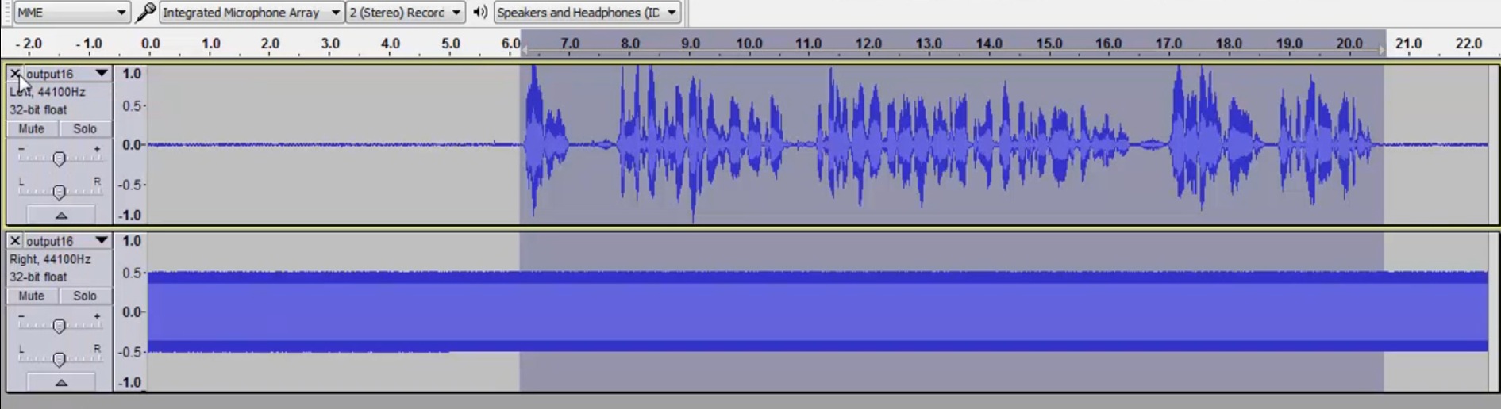
Task: Close the right channel output16 track
Action: 14,241
